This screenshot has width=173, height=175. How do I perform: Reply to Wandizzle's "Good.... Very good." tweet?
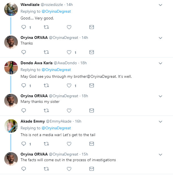(x=24, y=27)
